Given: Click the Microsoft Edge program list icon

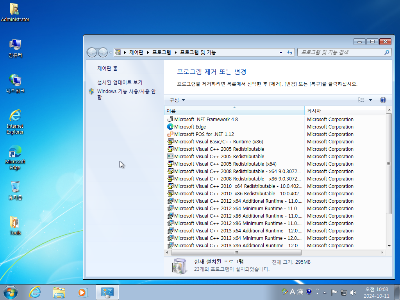Looking at the screenshot, I should tap(170, 127).
